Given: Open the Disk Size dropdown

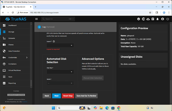Looking at the screenshot, I should [60, 72].
